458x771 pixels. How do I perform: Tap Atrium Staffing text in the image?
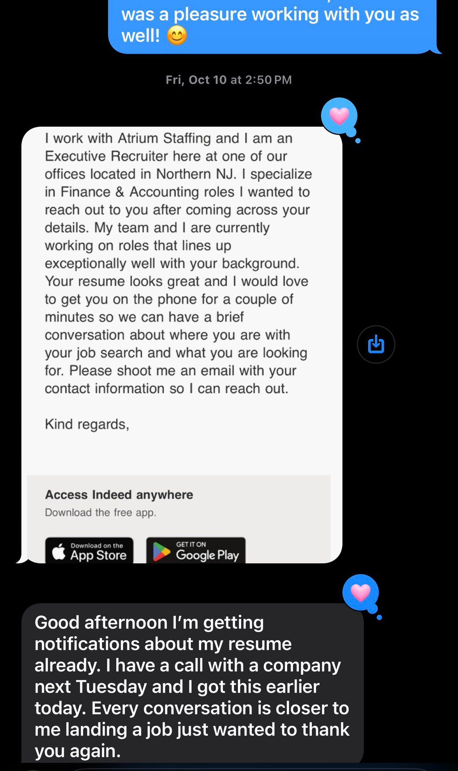164,138
